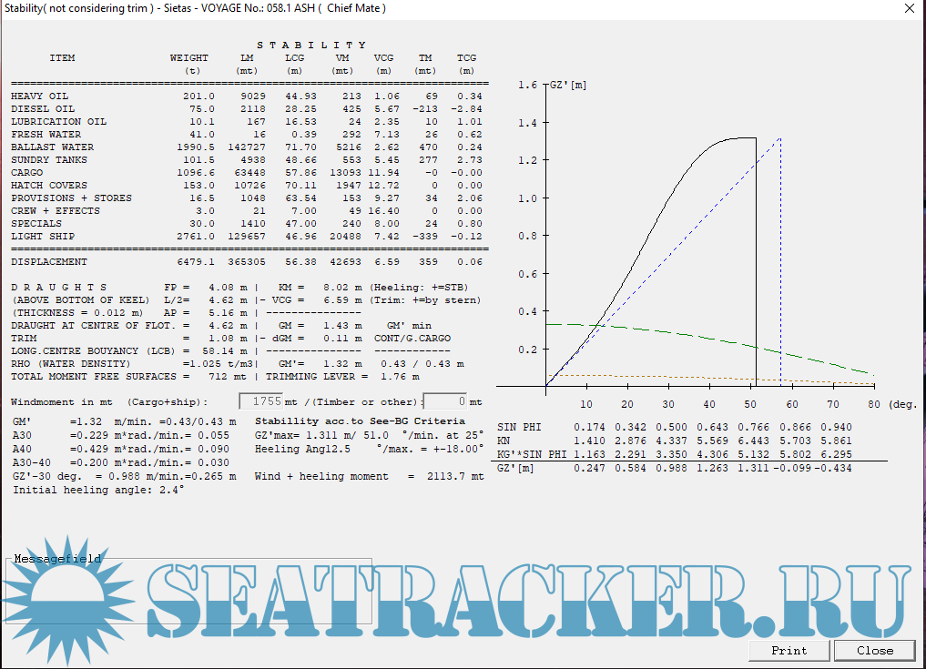This screenshot has height=669, width=926.
Task: Click the DISPLACEMENT totals row label
Action: coord(49,261)
